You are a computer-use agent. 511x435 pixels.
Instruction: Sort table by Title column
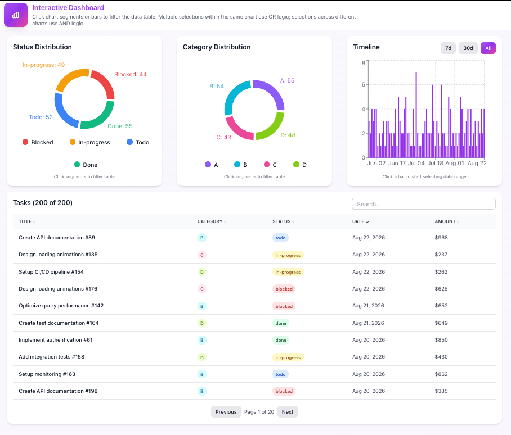(26, 221)
